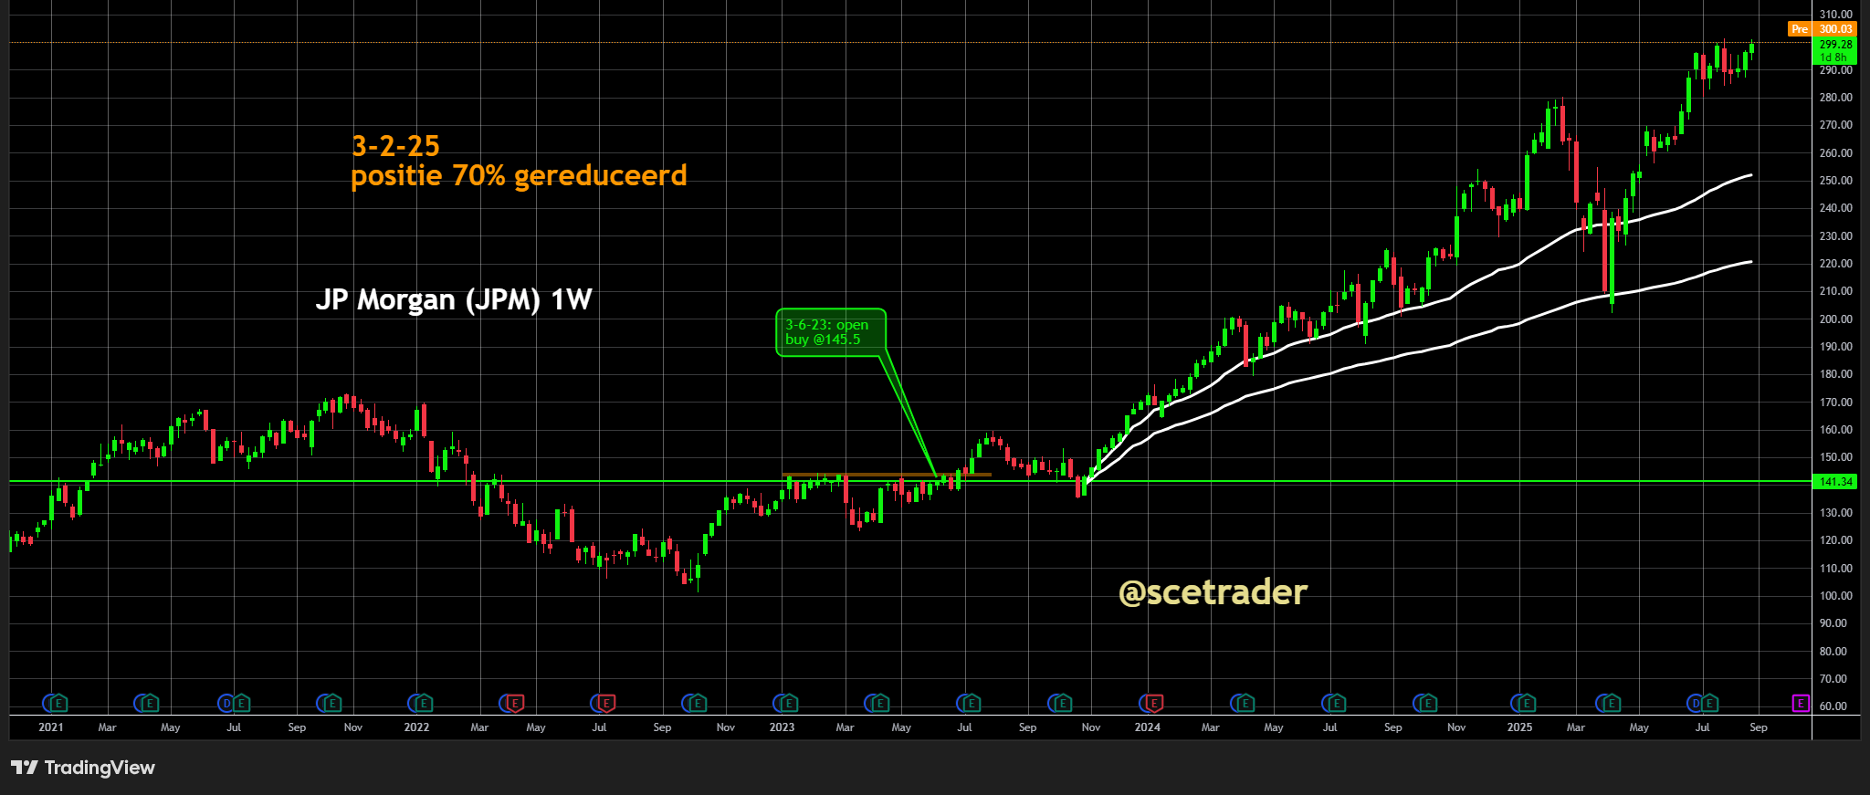The height and width of the screenshot is (795, 1870).
Task: Click the '2022' label on time axis
Action: pos(416,727)
